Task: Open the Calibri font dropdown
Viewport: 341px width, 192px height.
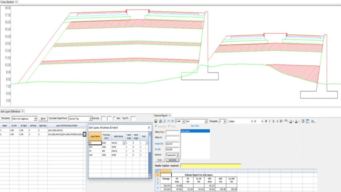Action: [x=252, y=121]
